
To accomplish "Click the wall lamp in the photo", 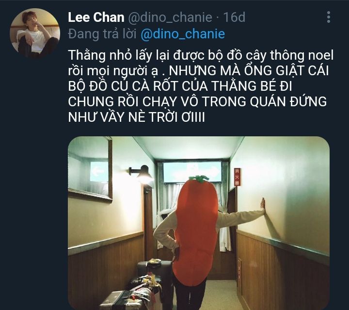I will click(x=142, y=174).
